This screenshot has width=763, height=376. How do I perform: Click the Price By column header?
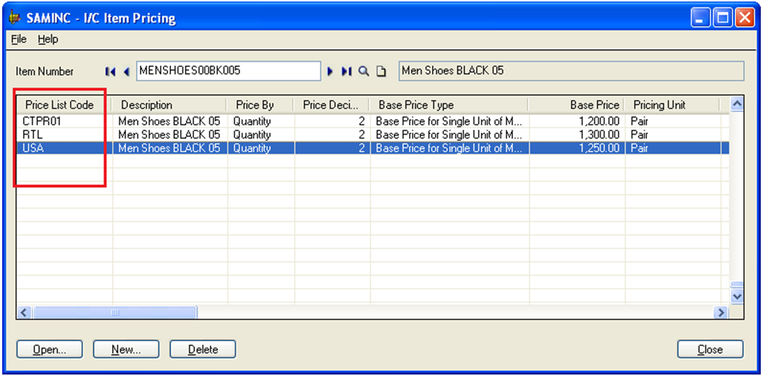(x=260, y=105)
